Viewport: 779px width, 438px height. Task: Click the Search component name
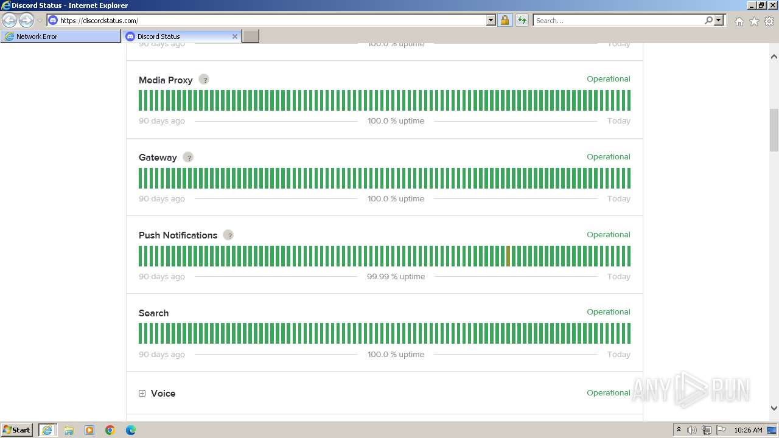click(153, 313)
